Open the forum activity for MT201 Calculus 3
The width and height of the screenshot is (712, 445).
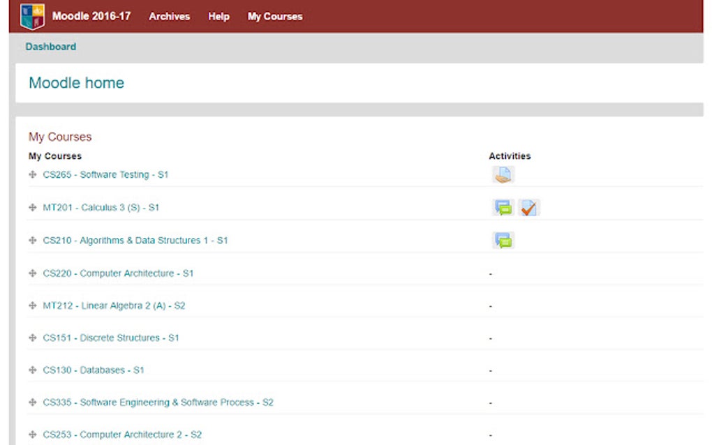coord(503,207)
